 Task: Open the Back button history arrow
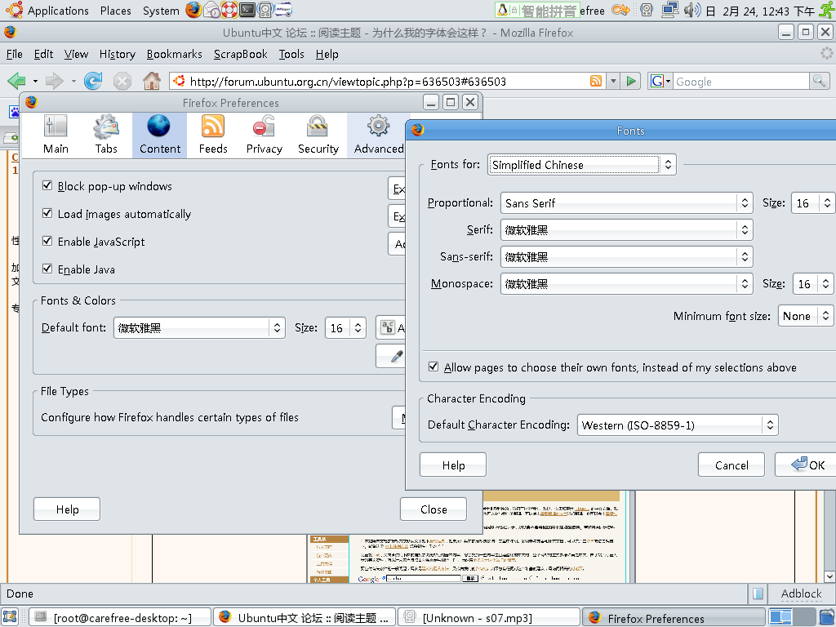pos(35,81)
